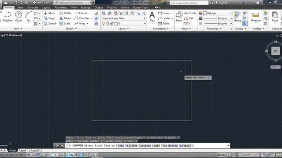Toggle layer 0 freeze sun icon
The height and width of the screenshot is (158, 282).
pos(108,23)
